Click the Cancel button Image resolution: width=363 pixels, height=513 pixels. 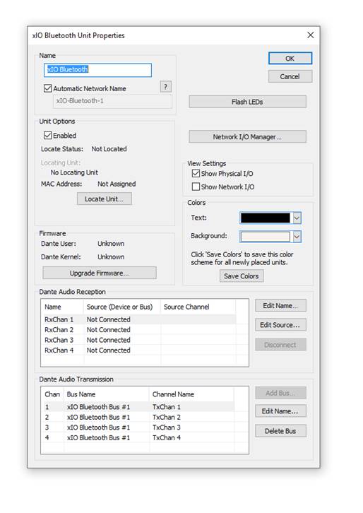point(290,76)
